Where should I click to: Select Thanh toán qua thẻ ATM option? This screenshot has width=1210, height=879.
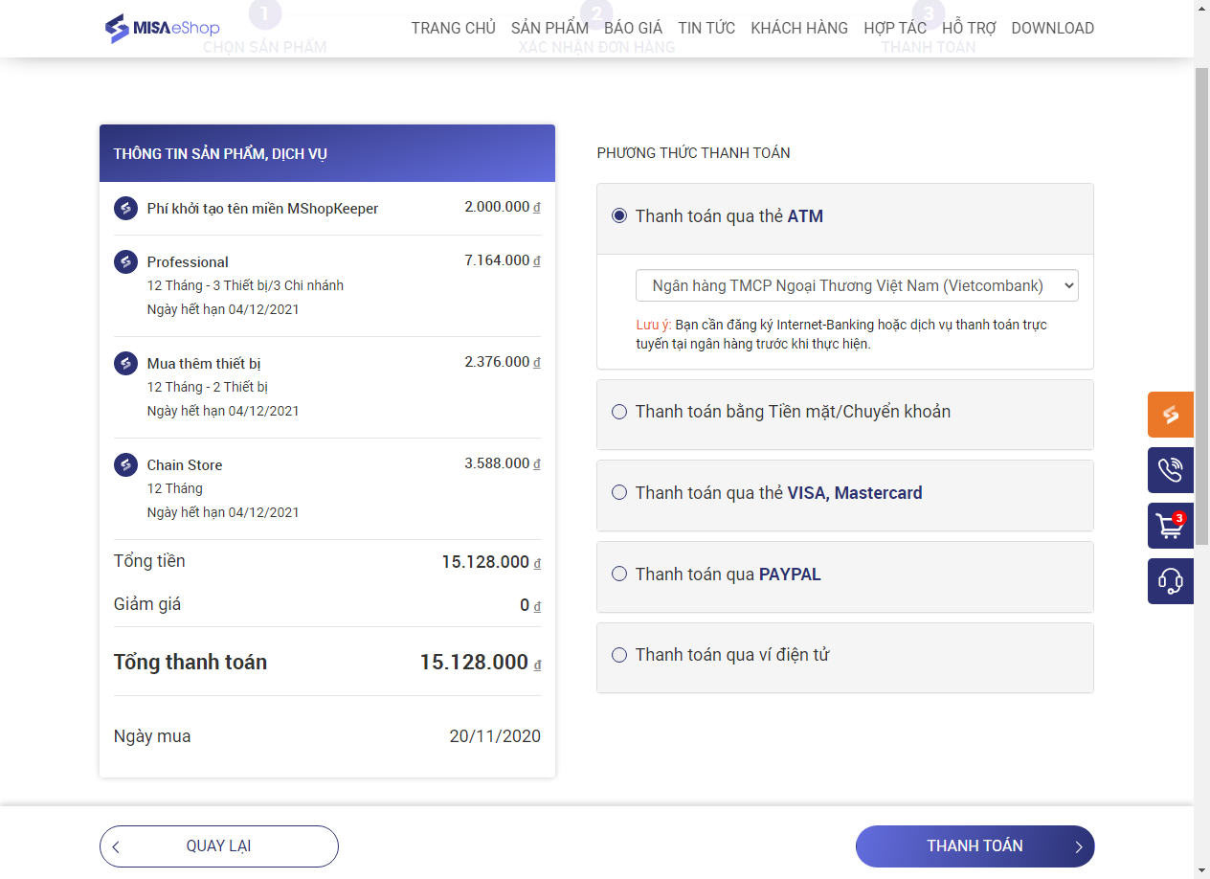(x=619, y=216)
